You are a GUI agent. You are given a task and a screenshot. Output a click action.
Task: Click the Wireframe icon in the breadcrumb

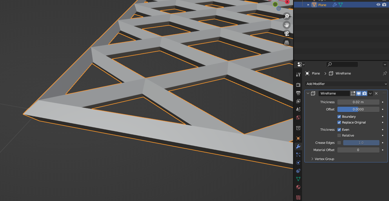tap(331, 73)
